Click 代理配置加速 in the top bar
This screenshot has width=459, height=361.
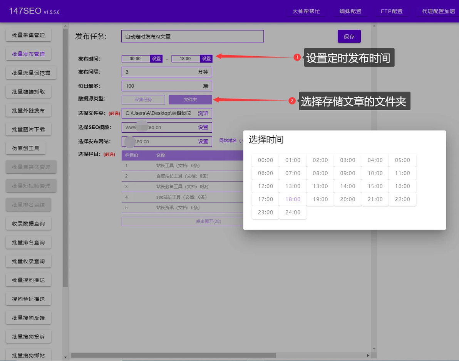point(438,11)
